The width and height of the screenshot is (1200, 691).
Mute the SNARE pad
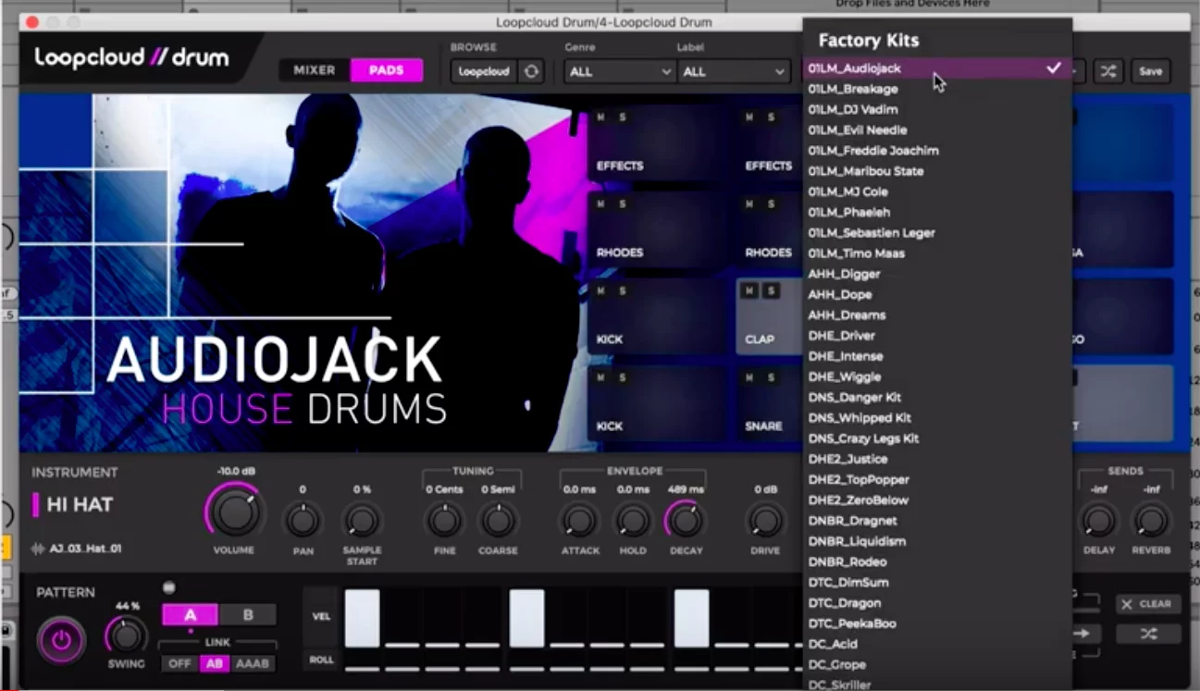(749, 377)
